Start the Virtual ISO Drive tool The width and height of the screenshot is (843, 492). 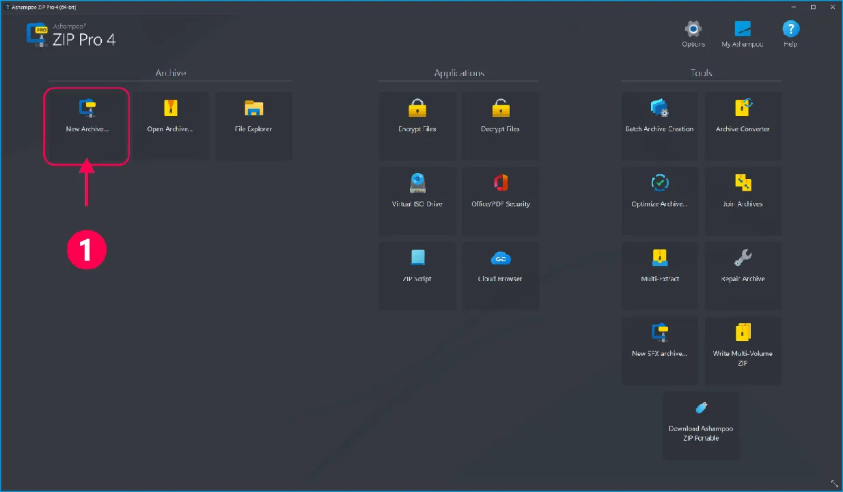coord(417,202)
